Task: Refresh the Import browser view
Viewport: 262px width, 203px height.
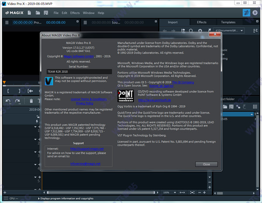Action: pyautogui.click(x=191, y=31)
